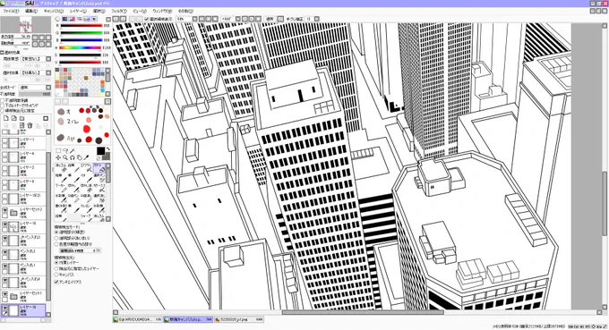Enable 領域検出元に指定 checkbox
Screen dimensions: 609x330
tap(3, 110)
